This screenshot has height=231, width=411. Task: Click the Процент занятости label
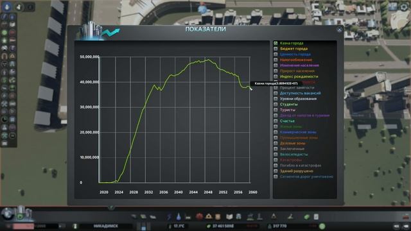297,88
